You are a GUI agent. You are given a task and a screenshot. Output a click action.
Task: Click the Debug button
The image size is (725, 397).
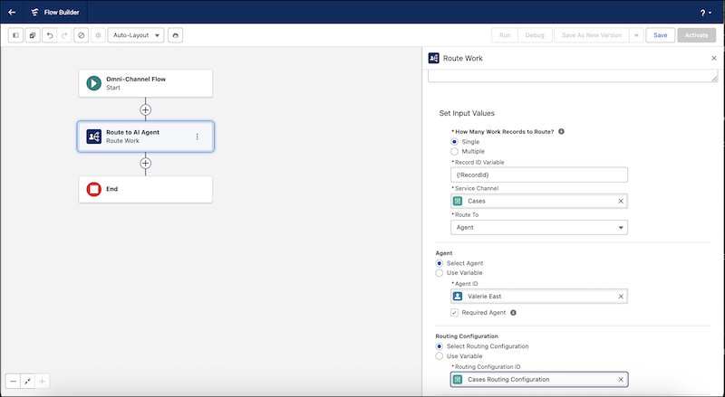[535, 35]
